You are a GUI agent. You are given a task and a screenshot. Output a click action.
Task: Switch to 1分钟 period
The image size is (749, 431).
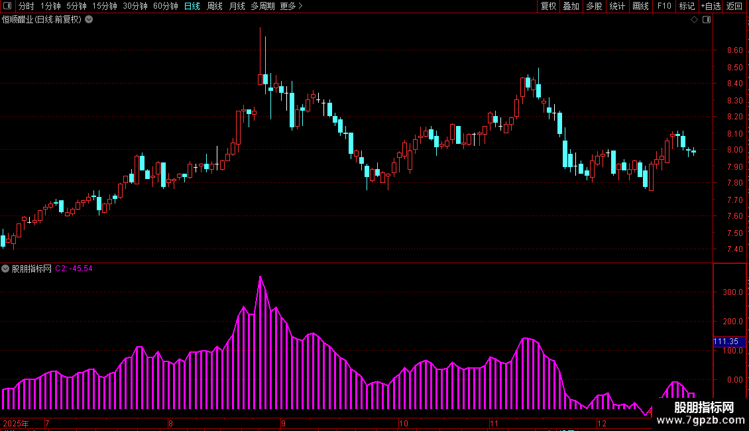50,6
